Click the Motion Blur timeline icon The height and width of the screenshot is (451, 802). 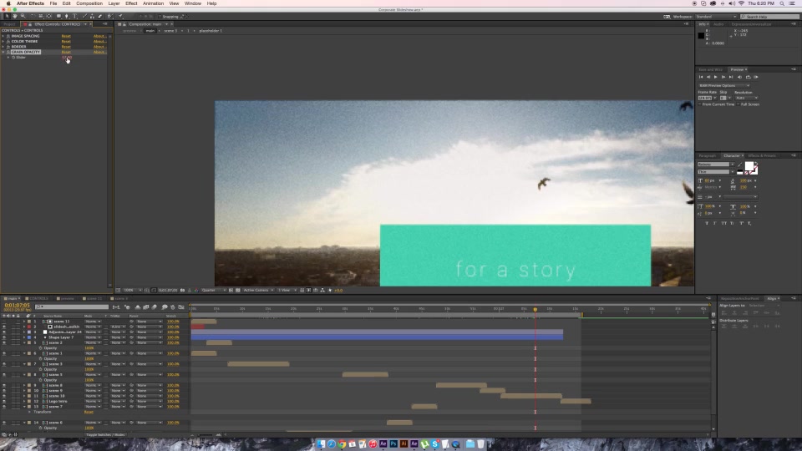[154, 307]
